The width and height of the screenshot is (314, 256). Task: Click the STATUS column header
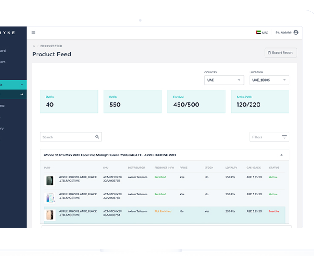point(274,168)
